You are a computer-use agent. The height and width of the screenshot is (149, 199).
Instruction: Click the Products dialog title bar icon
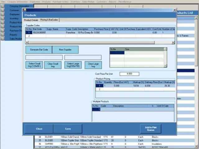pyautogui.click(x=25, y=10)
